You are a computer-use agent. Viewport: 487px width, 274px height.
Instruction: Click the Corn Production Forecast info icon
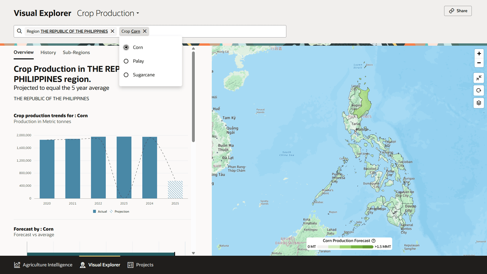click(373, 241)
